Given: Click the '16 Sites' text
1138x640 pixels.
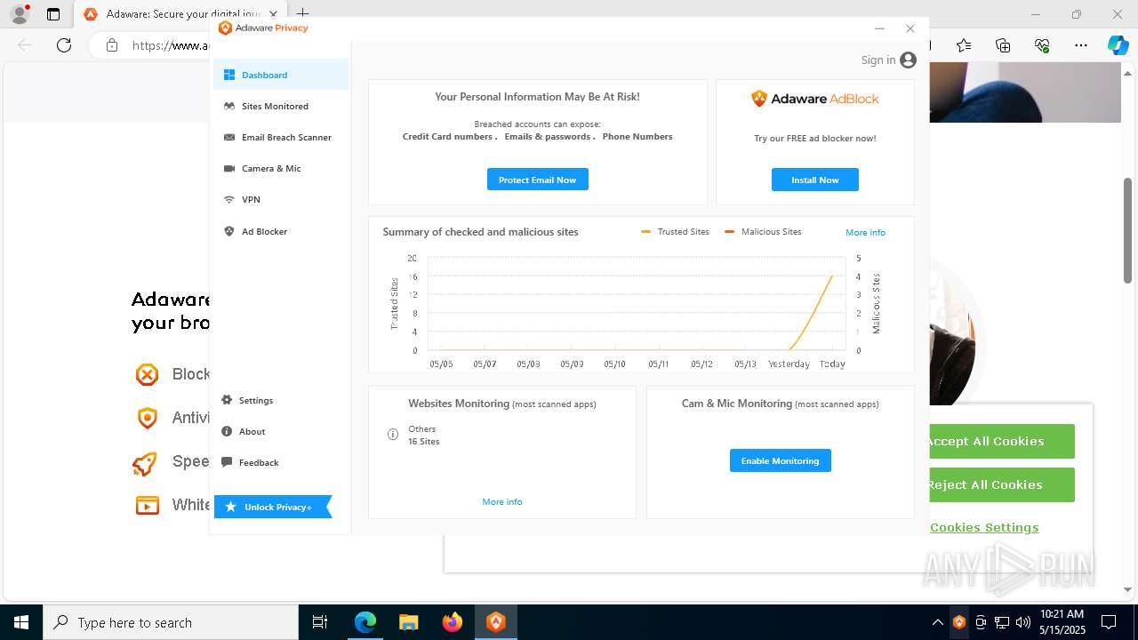Looking at the screenshot, I should [424, 441].
